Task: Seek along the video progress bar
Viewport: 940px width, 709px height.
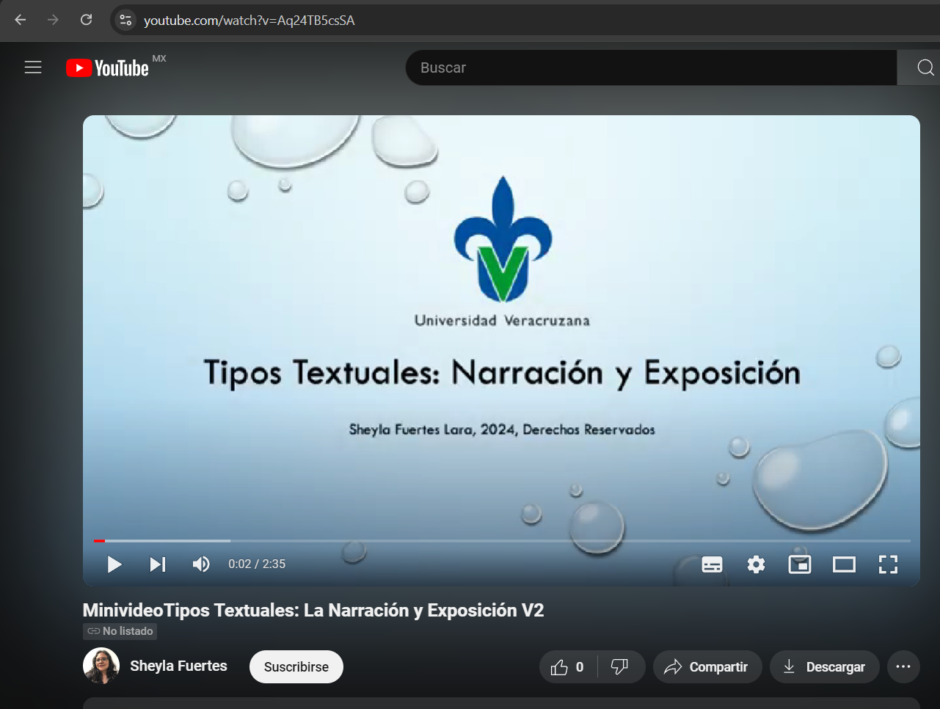Action: click(502, 541)
